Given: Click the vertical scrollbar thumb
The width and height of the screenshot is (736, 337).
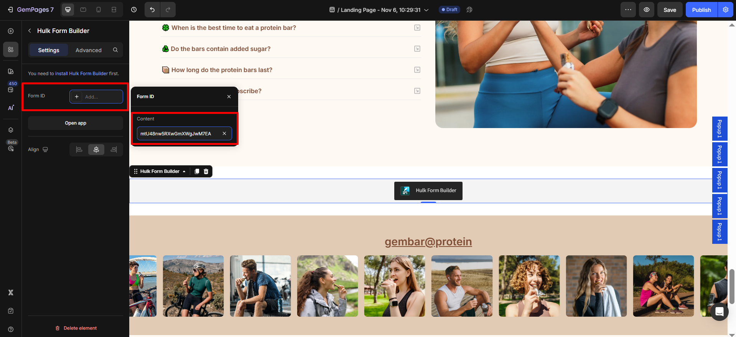Looking at the screenshot, I should point(732,286).
